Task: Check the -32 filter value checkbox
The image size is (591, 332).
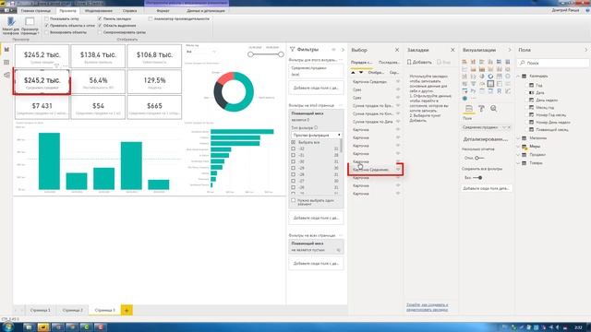Action: click(294, 148)
